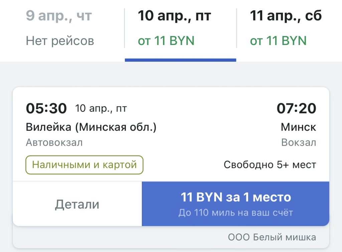
Task: Tap "от 11 BYN" under 10 апр.
Action: click(166, 41)
